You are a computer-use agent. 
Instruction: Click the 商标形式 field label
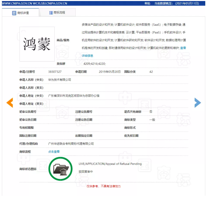pos(130,128)
